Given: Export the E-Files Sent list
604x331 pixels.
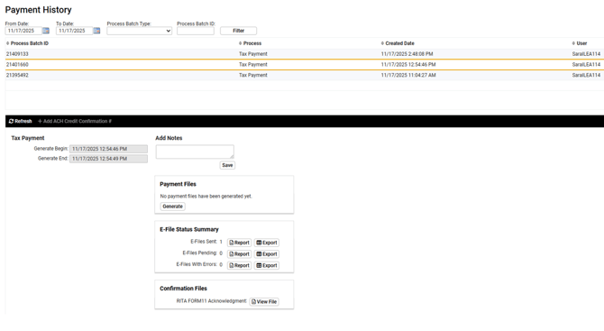Looking at the screenshot, I should [x=267, y=243].
